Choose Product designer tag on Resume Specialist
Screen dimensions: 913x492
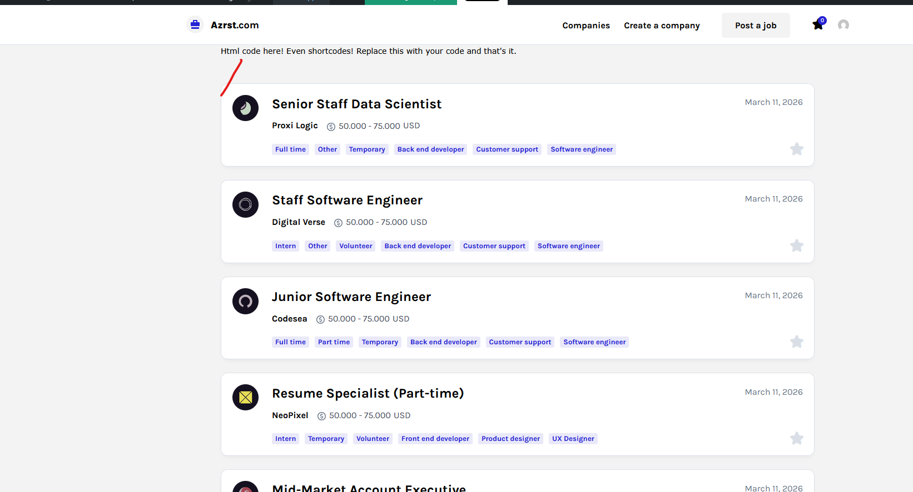click(510, 439)
